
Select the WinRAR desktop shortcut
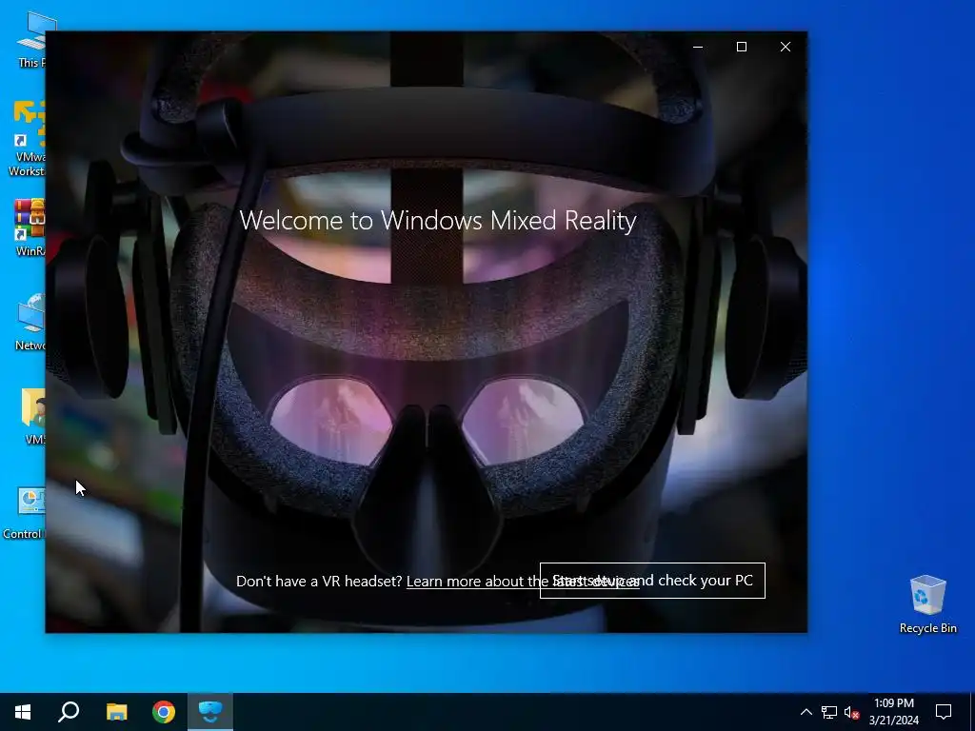pyautogui.click(x=30, y=227)
